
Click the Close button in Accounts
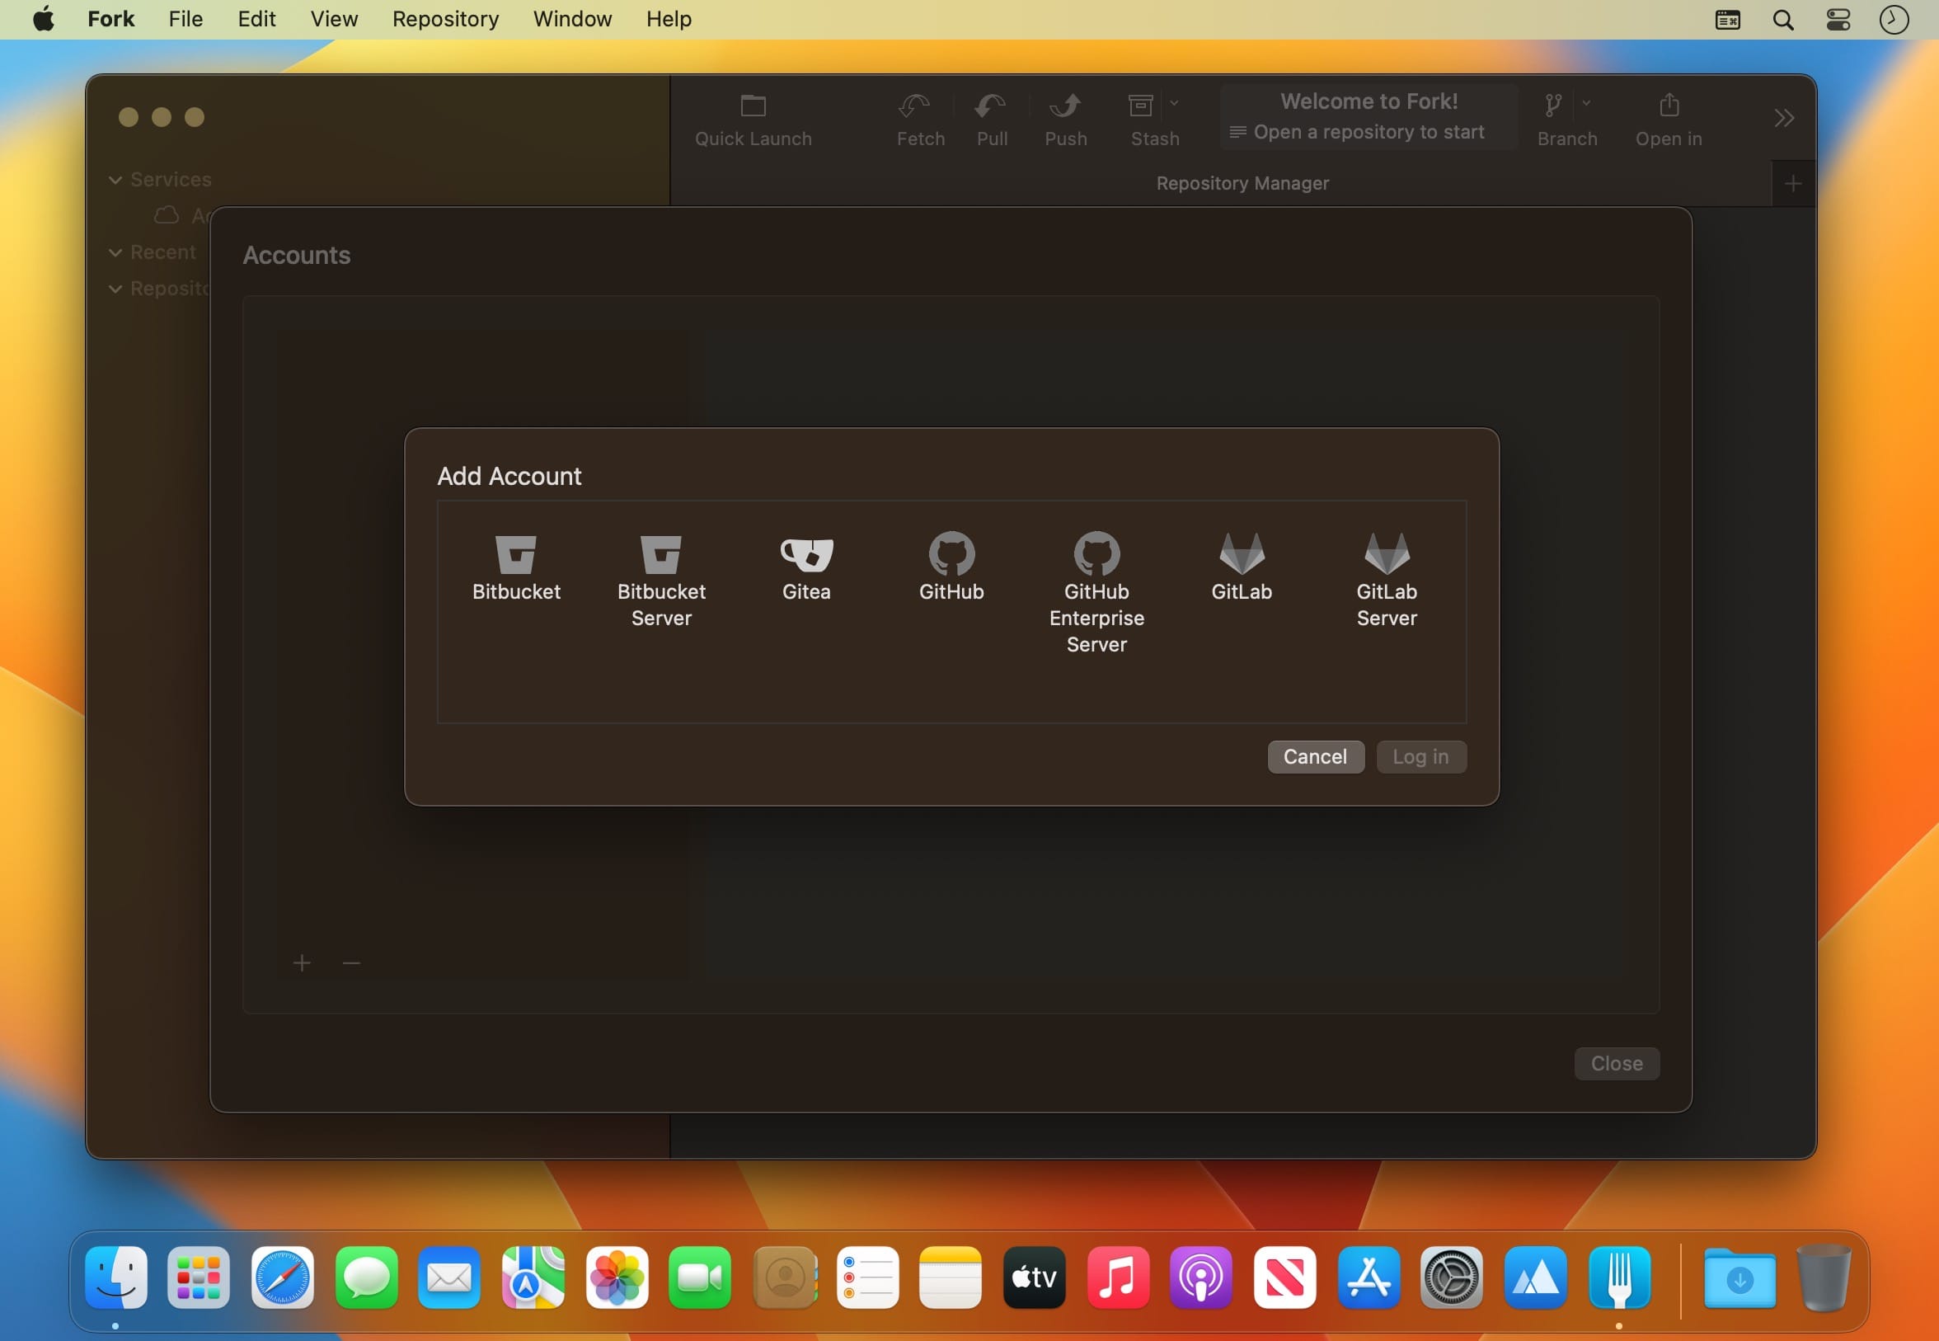pos(1616,1063)
